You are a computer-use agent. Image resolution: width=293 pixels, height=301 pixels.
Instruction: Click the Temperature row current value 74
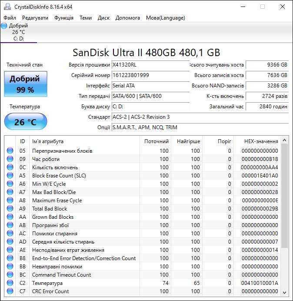click(x=165, y=283)
